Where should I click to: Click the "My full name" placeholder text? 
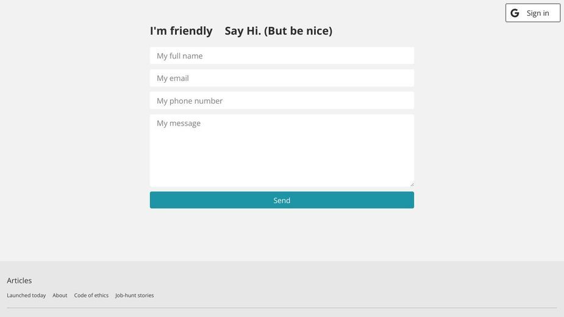179,56
